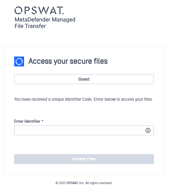Click the Enter Identifier field label
The height and width of the screenshot is (194, 169).
click(27, 121)
